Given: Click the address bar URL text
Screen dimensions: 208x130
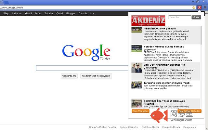Looking at the screenshot, I should tap(12, 7).
